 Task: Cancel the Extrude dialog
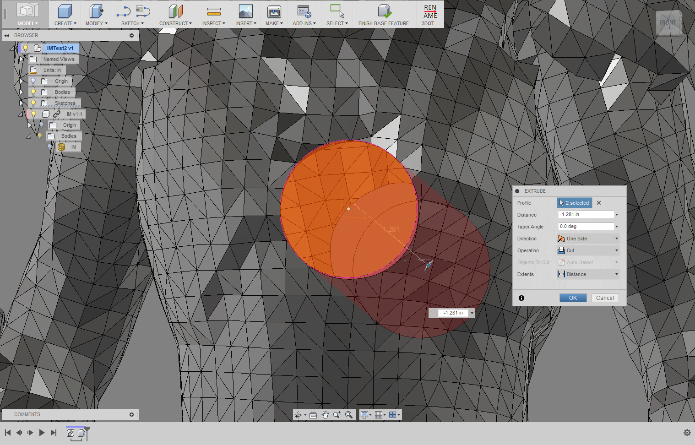pyautogui.click(x=605, y=298)
